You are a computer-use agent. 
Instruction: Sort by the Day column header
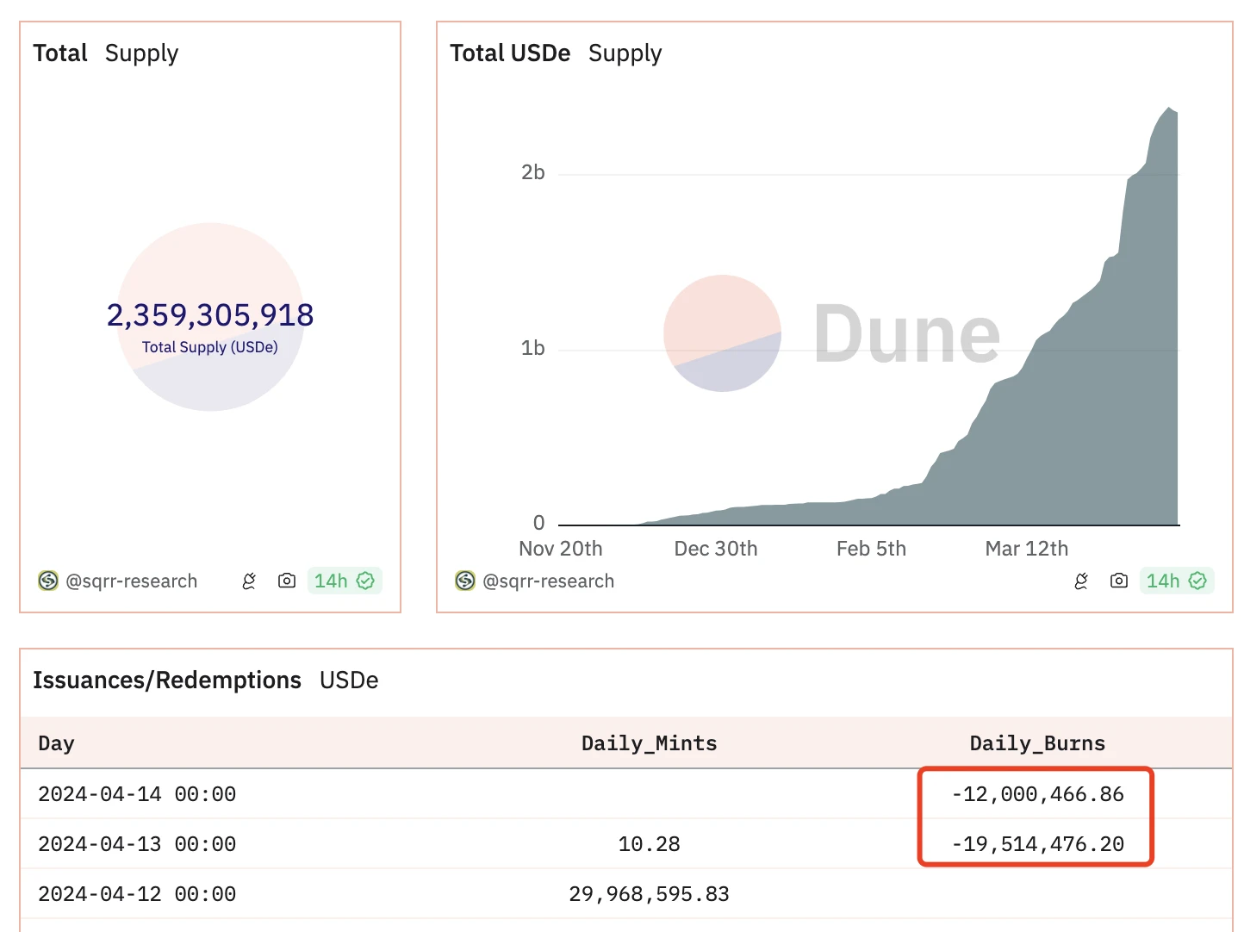56,743
